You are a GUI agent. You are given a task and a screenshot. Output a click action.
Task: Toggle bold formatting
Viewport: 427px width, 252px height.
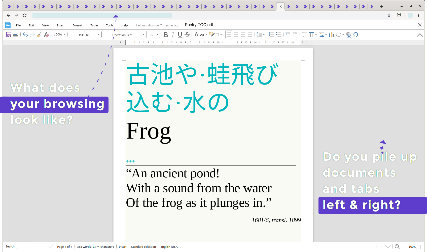pos(166,35)
